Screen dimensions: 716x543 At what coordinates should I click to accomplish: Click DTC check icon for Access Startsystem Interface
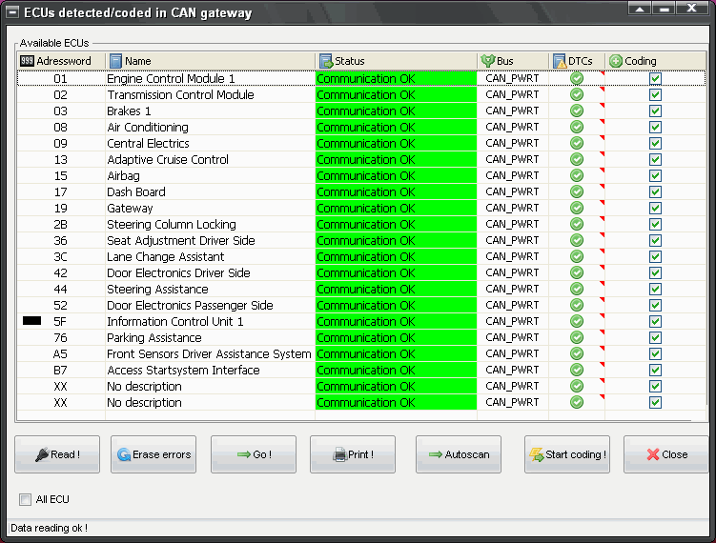coord(577,370)
